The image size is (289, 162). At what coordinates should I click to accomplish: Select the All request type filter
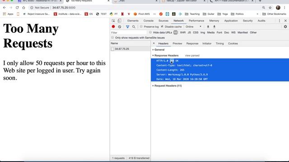(x=176, y=32)
